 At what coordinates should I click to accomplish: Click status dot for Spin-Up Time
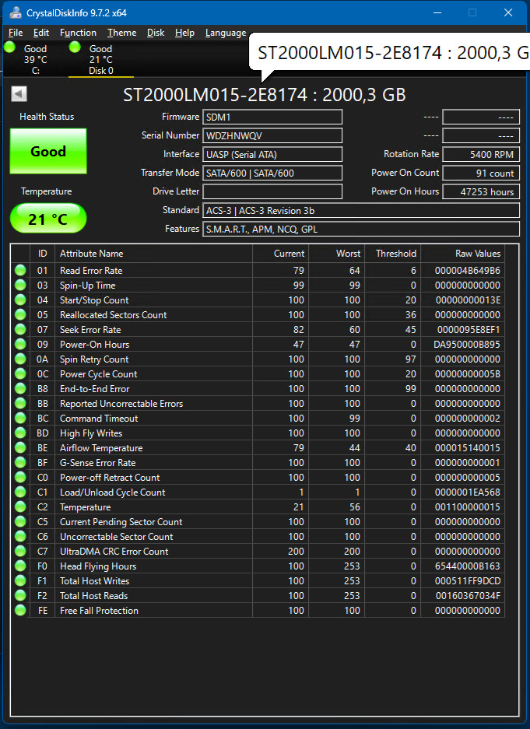tap(20, 285)
